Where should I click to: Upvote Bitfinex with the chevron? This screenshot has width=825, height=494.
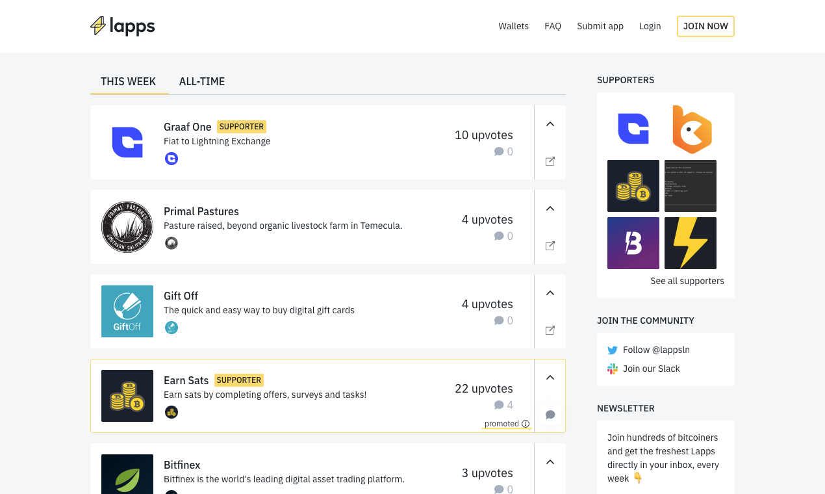tap(550, 462)
